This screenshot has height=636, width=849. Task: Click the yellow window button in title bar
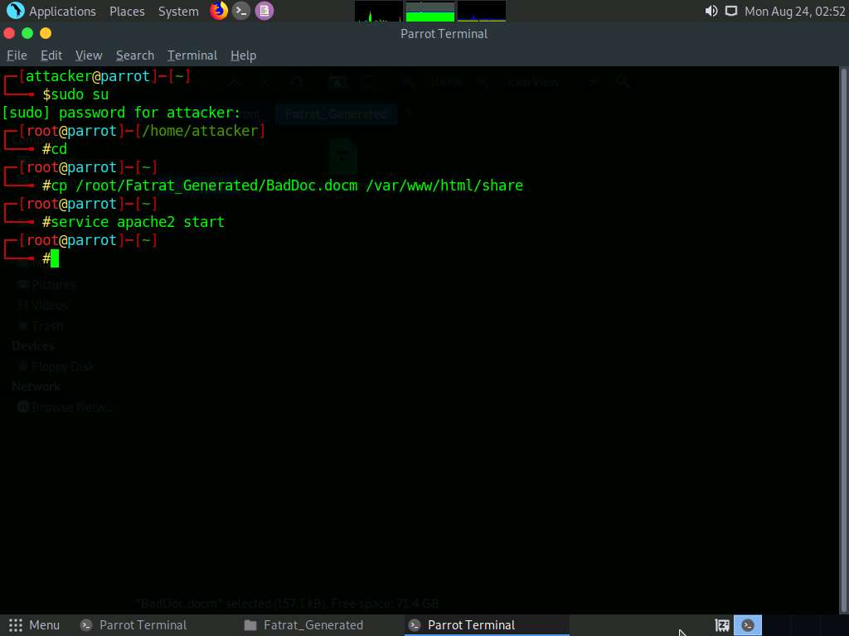(46, 33)
